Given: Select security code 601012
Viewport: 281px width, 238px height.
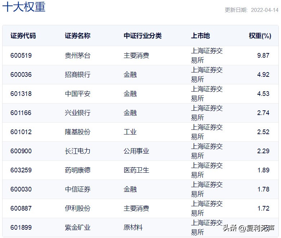Looking at the screenshot, I should tap(21, 132).
